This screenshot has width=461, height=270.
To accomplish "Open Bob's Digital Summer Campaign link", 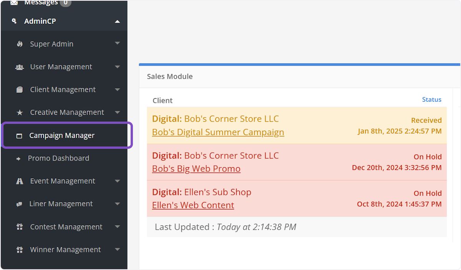I will click(218, 132).
